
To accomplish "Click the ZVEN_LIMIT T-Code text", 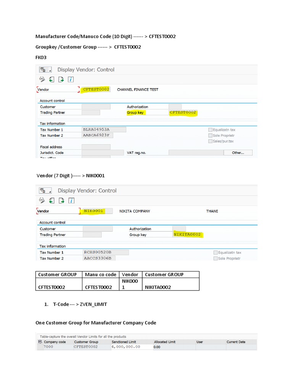I will (93, 304).
